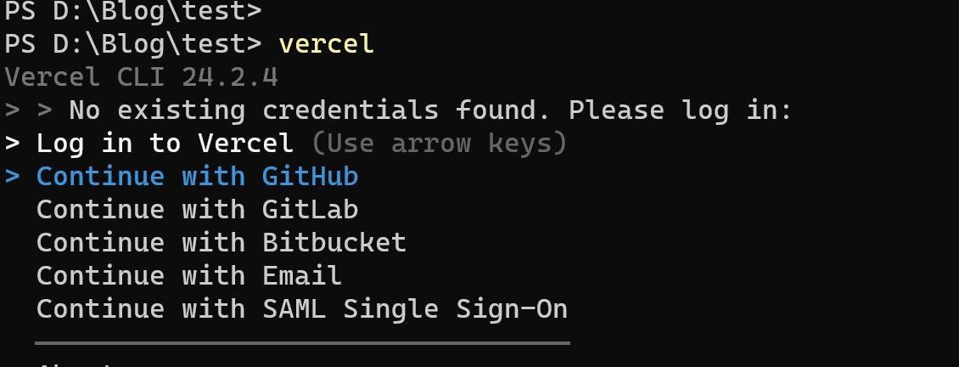Choose Continue with GitLab

(197, 210)
